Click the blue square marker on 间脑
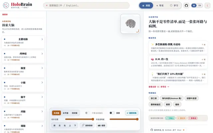The width and height of the screenshot is (213, 133). tap(5, 111)
